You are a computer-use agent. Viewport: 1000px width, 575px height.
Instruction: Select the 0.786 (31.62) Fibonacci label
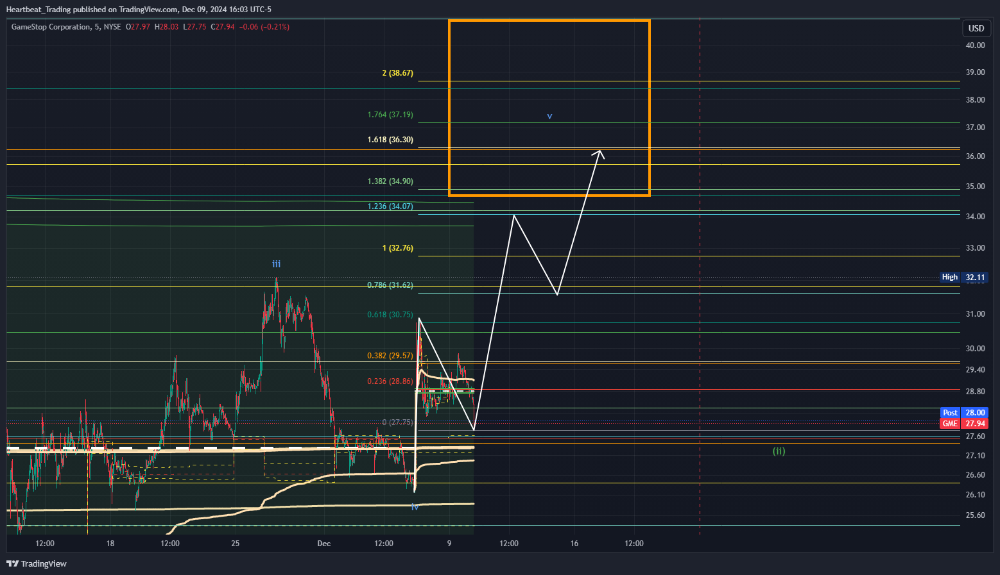coord(390,285)
